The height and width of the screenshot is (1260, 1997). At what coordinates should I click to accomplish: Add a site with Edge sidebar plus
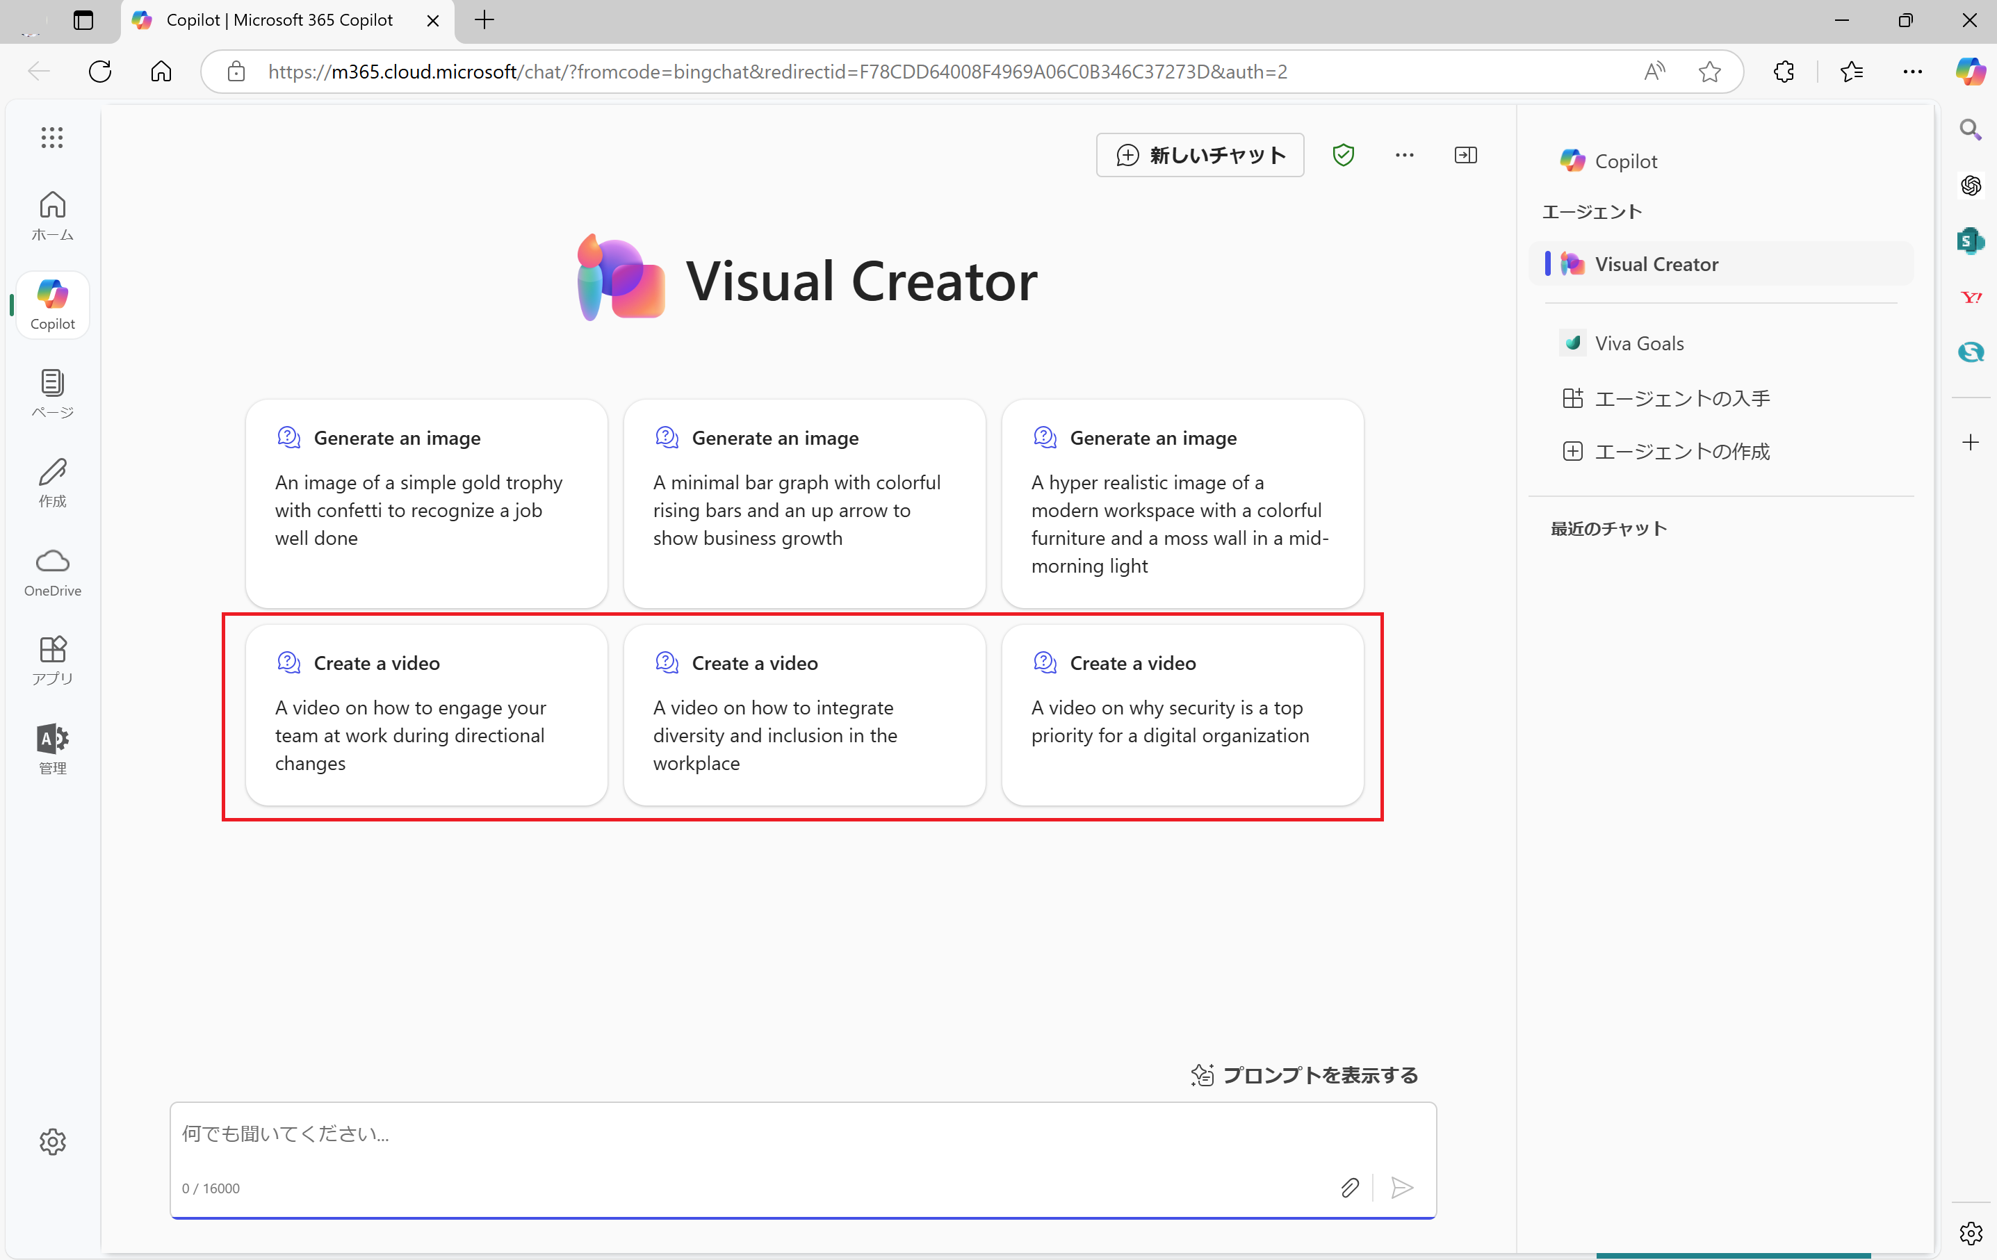[x=1971, y=443]
